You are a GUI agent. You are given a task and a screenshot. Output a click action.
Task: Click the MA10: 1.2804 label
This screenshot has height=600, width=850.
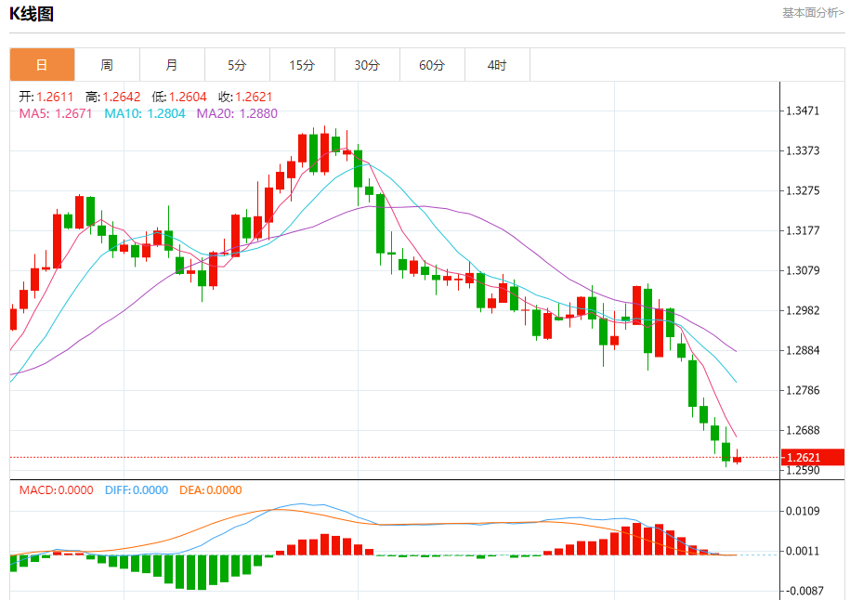145,113
